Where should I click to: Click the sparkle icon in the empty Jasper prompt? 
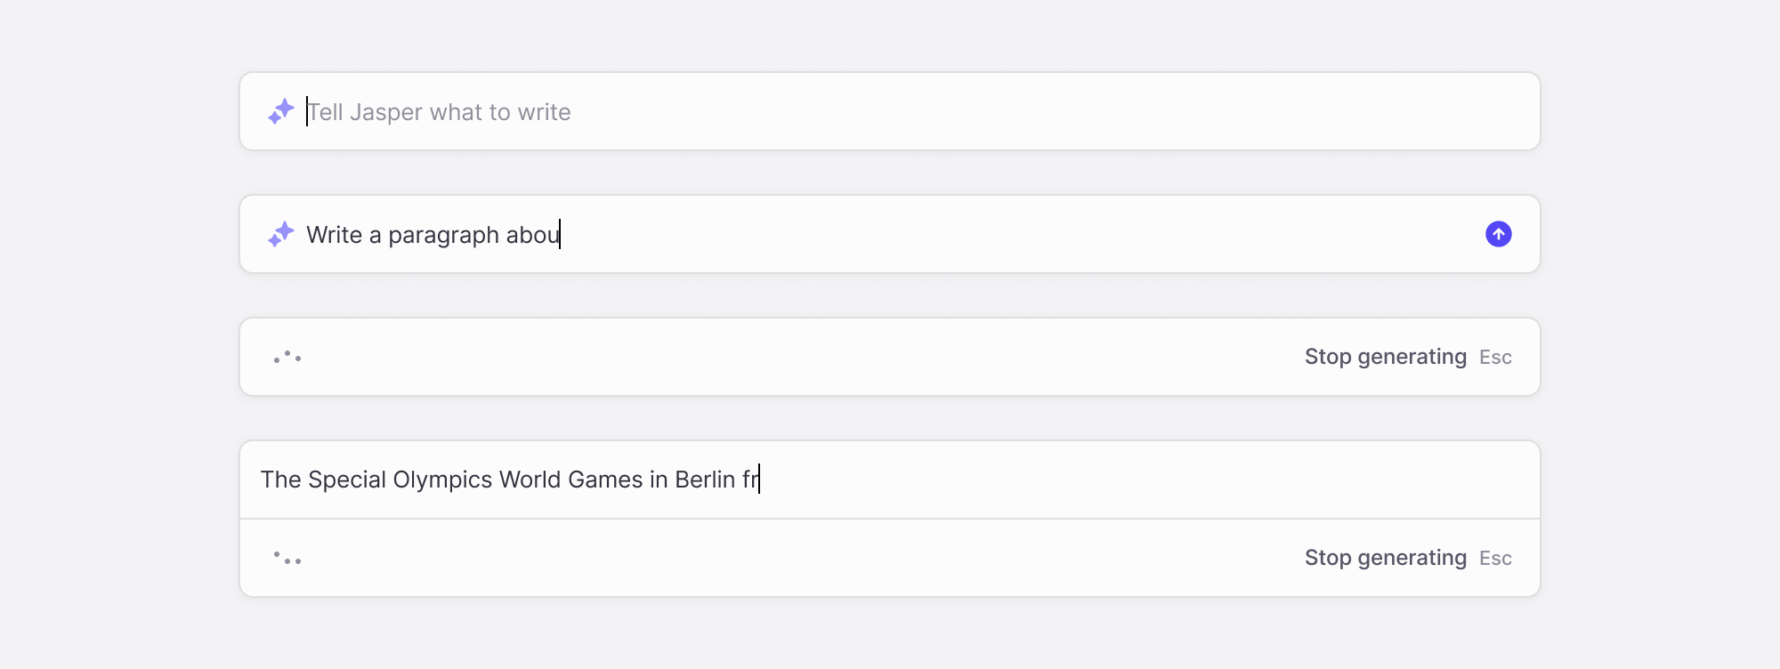[281, 111]
